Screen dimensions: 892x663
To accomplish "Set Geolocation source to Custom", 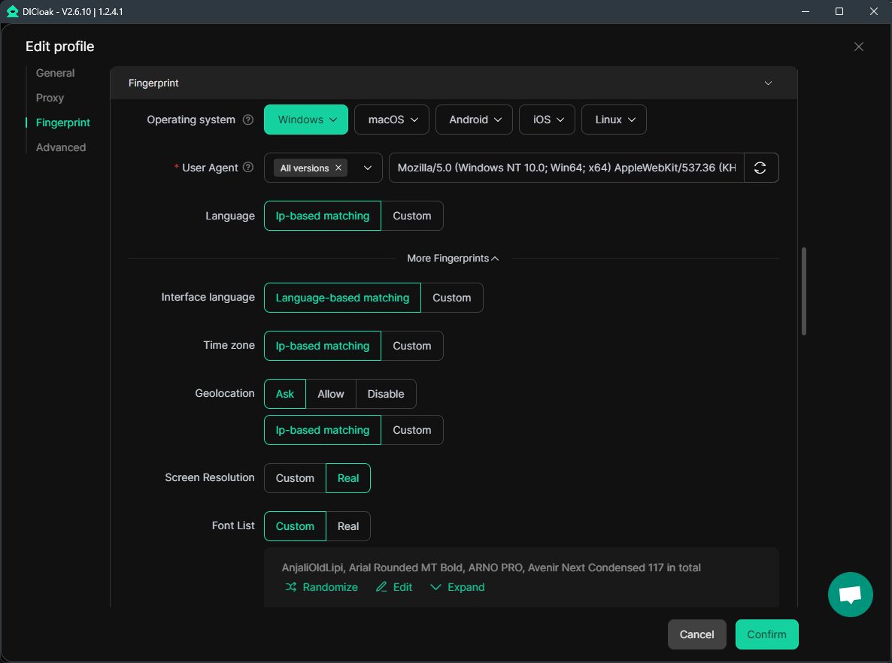I will click(x=412, y=431).
